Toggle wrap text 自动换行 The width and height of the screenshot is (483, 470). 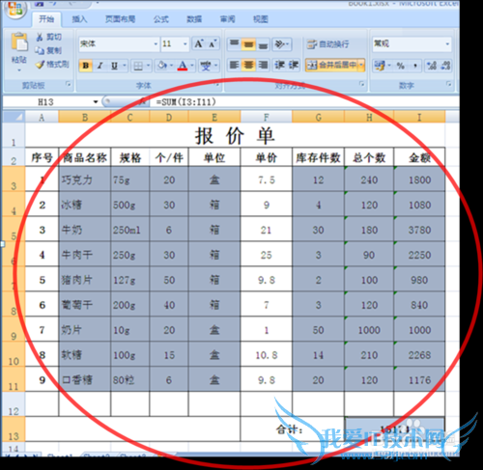(327, 44)
